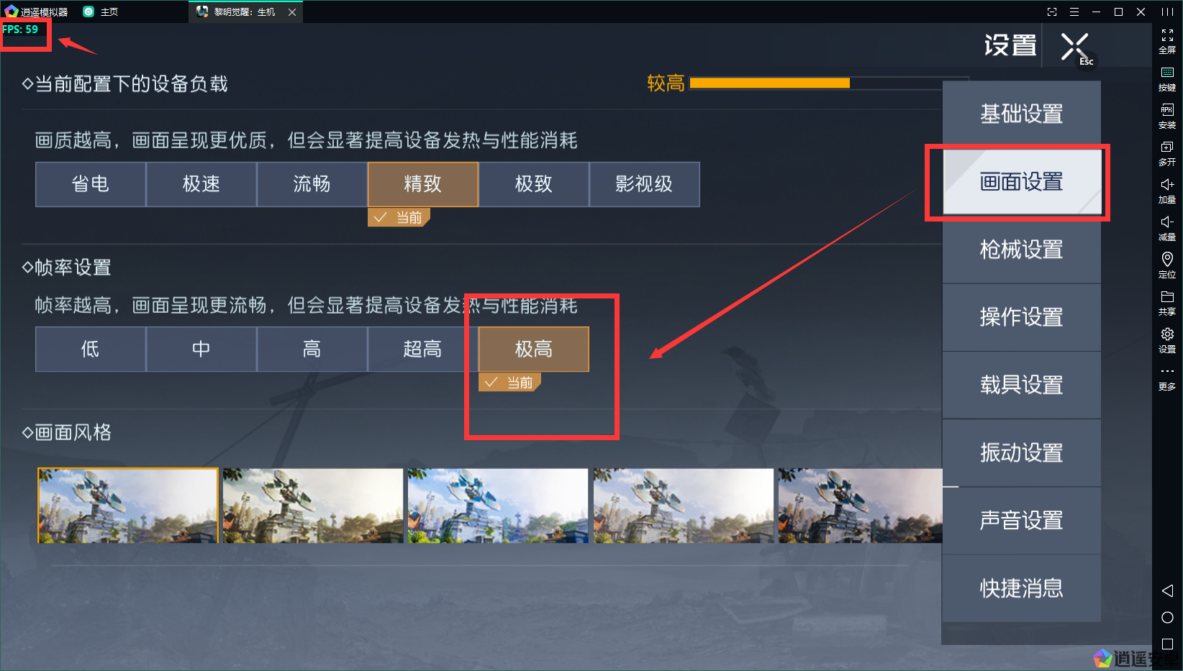Expand the more (更多) sidebar menu
The height and width of the screenshot is (671, 1183).
click(x=1167, y=378)
